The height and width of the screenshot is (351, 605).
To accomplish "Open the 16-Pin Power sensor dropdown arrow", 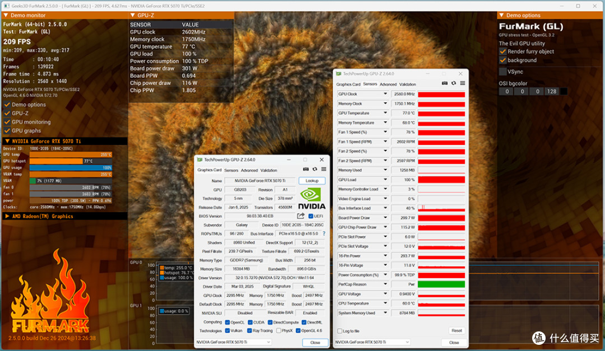I will (x=385, y=255).
